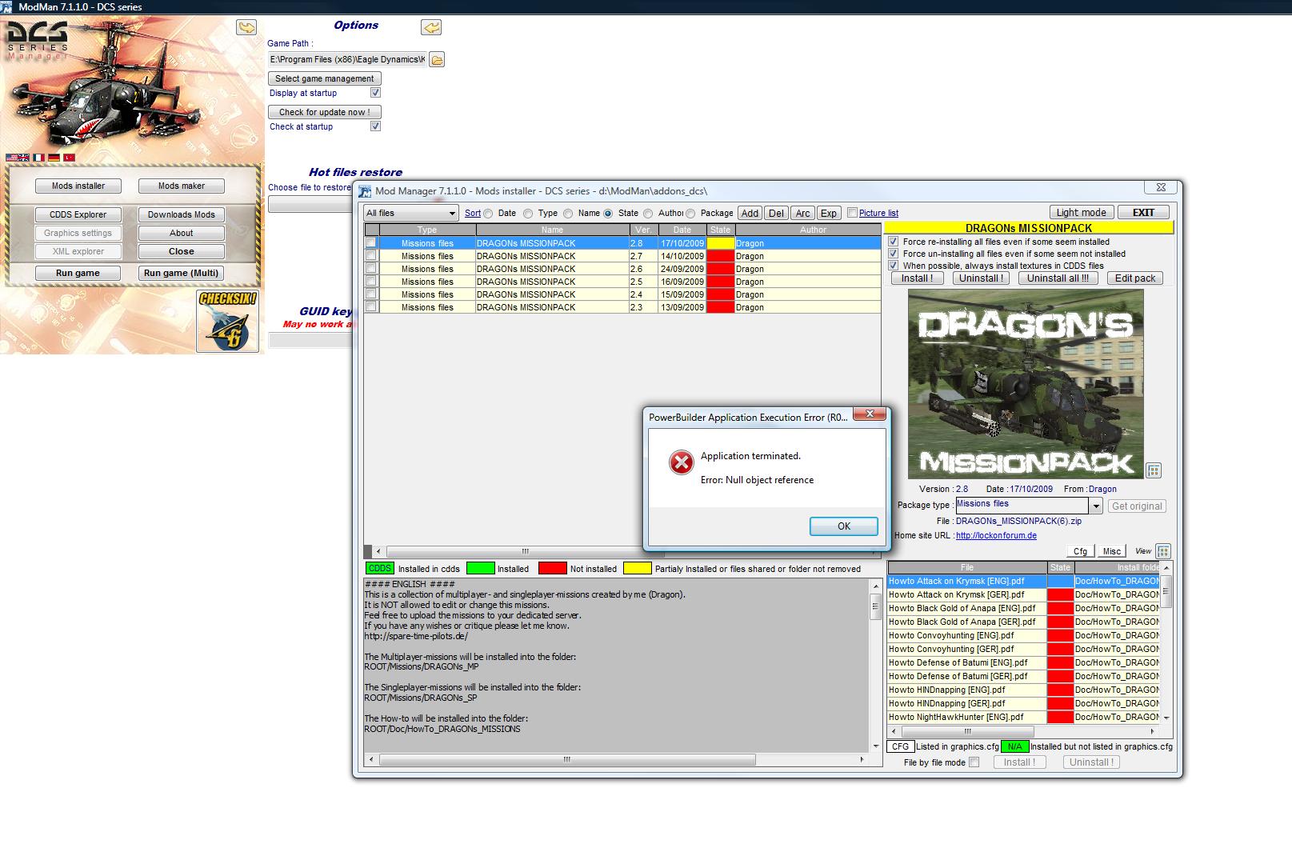
Task: Click the red state cell of version 2.7
Action: click(x=720, y=256)
